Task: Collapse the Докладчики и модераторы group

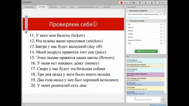Action: coord(128,11)
